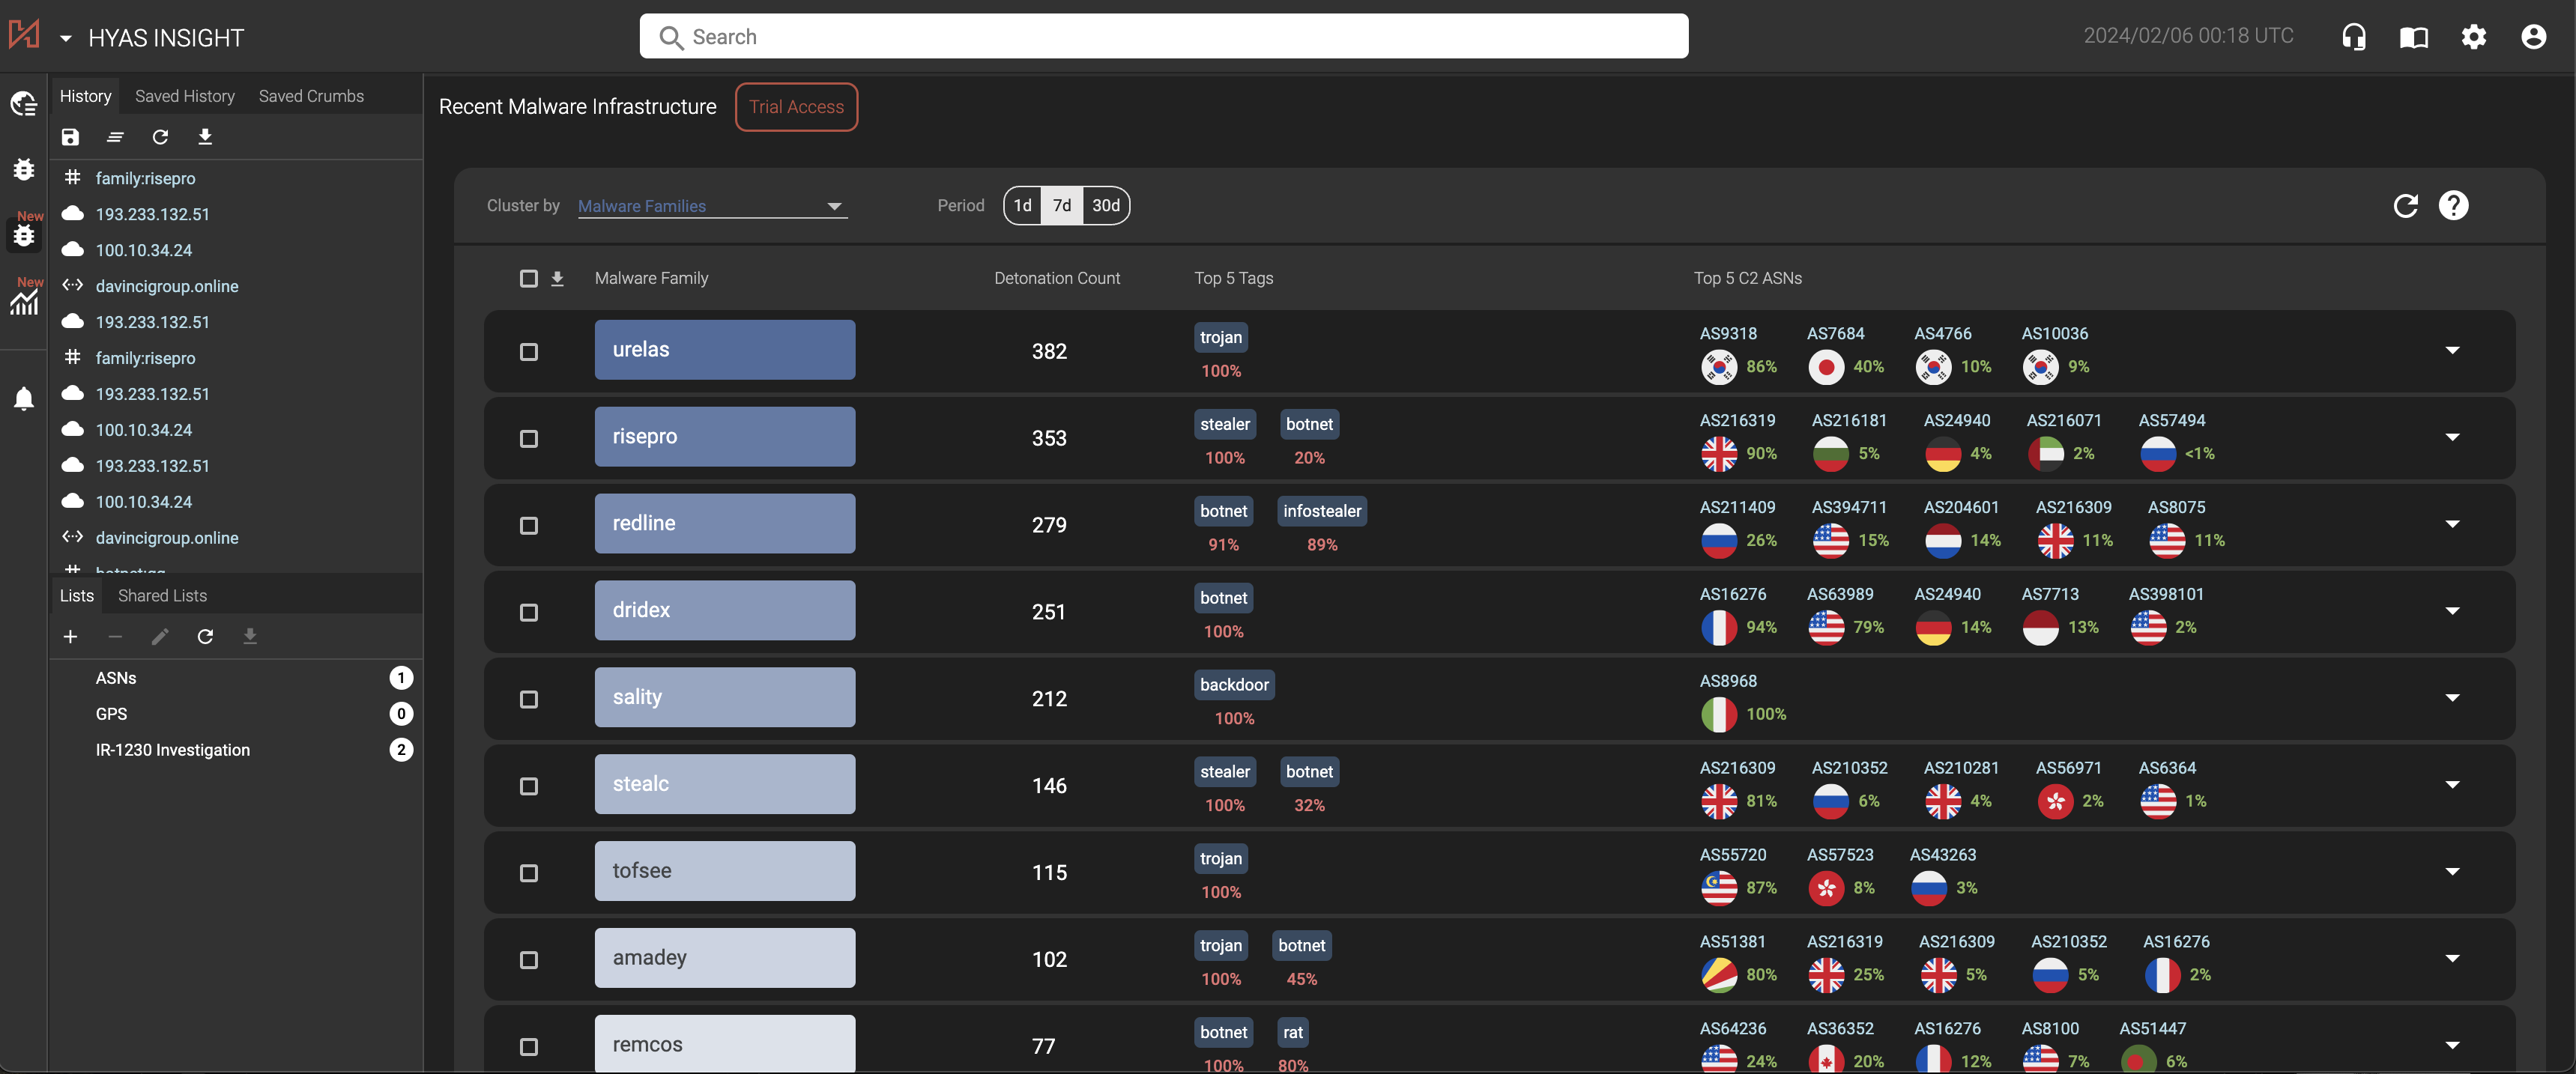Switch to the Saved History tab

(184, 95)
